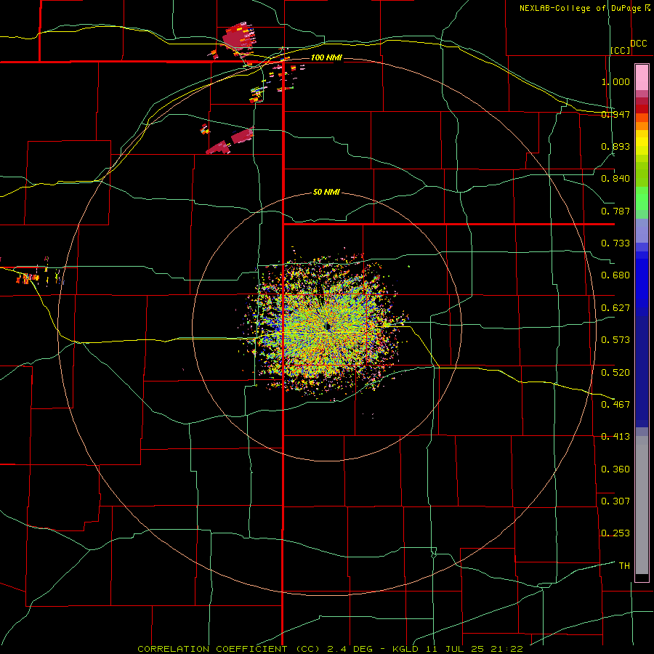Click the 0.573 scale value
This screenshot has width=654, height=654.
pos(615,340)
